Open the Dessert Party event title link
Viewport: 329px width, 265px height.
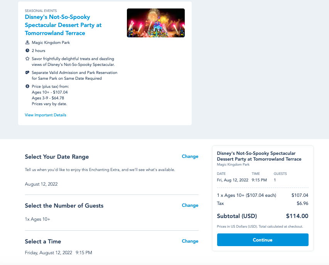click(63, 25)
